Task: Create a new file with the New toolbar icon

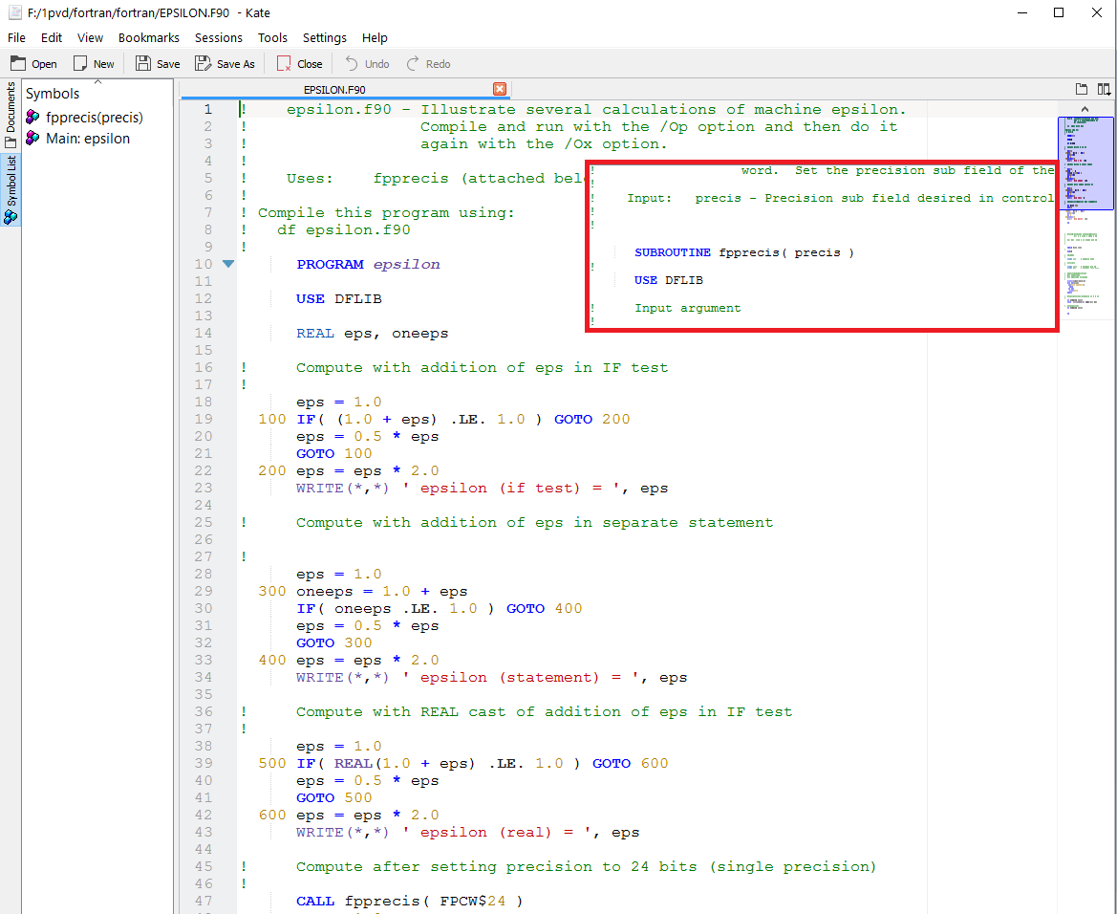Action: [x=94, y=63]
